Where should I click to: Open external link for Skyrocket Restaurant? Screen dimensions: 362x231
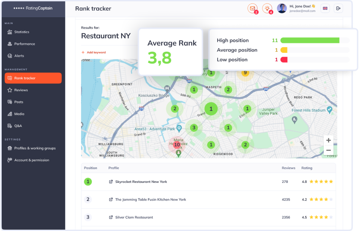tap(111, 182)
